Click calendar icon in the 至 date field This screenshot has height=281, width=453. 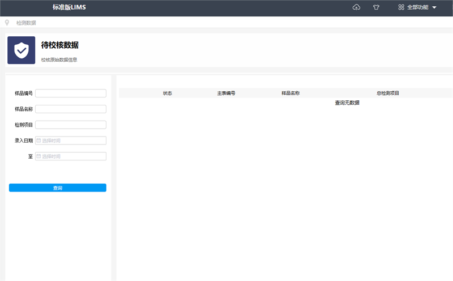tap(39, 156)
